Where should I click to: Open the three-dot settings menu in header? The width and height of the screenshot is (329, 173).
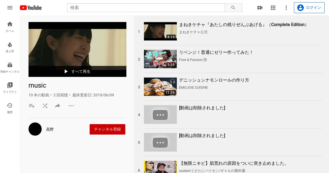point(286,8)
